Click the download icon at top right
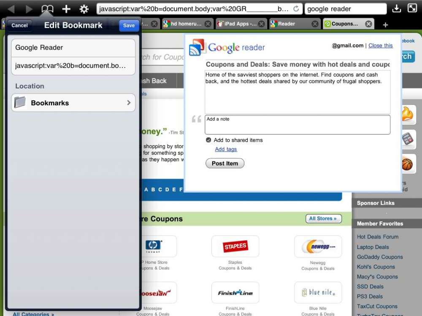422x316 pixels. click(397, 8)
